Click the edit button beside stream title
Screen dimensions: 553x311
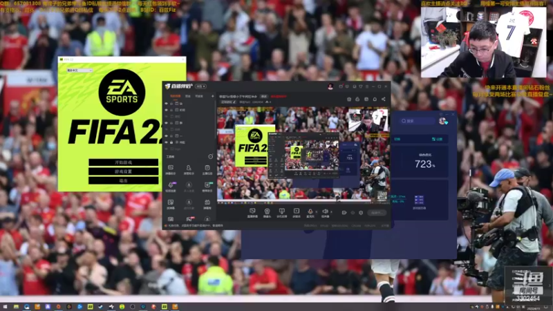pyautogui.click(x=264, y=96)
